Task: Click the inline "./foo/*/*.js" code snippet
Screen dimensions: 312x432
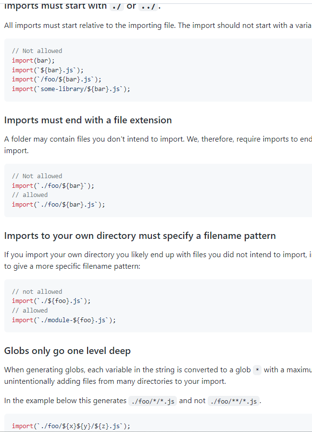Action: click(153, 401)
